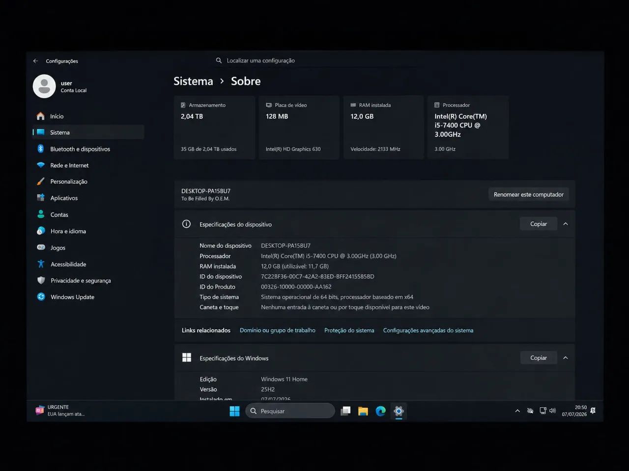Viewport: 629px width, 471px height.
Task: Click the user avatar picture
Action: click(44, 86)
